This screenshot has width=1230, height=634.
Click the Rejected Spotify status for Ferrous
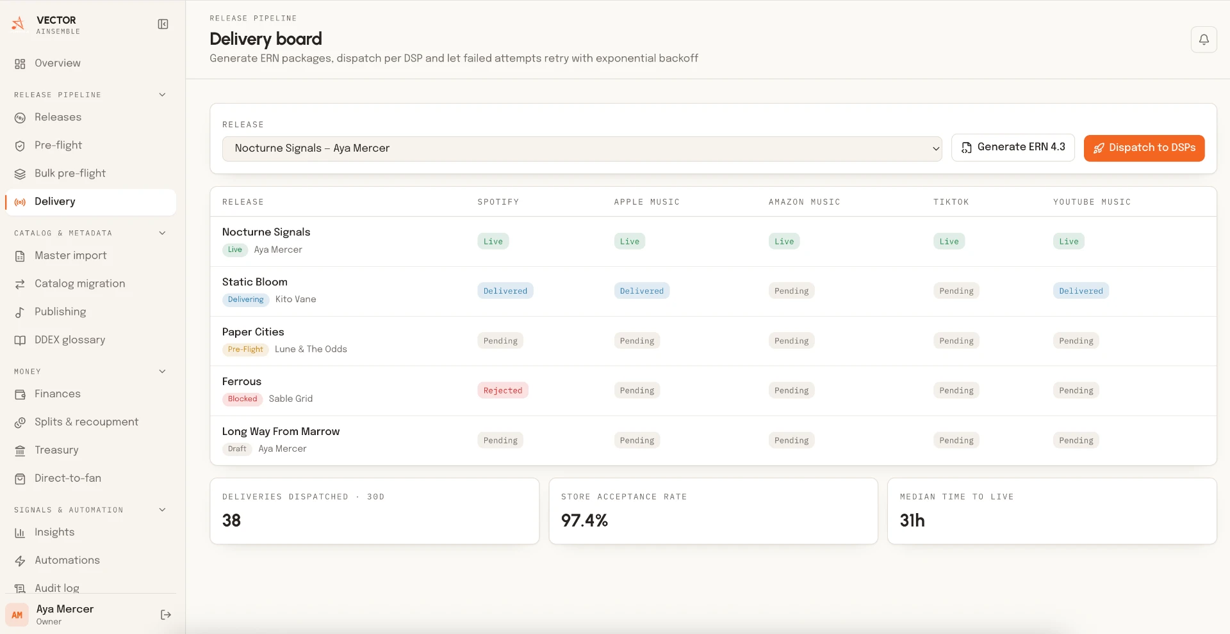(x=503, y=391)
